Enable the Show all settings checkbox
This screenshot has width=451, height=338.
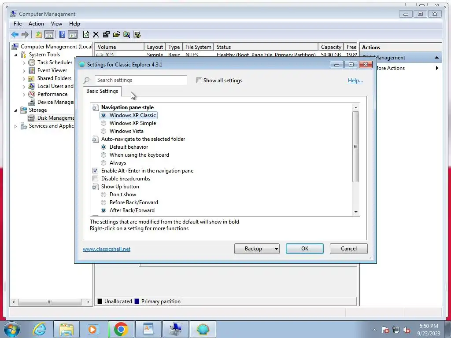(199, 81)
